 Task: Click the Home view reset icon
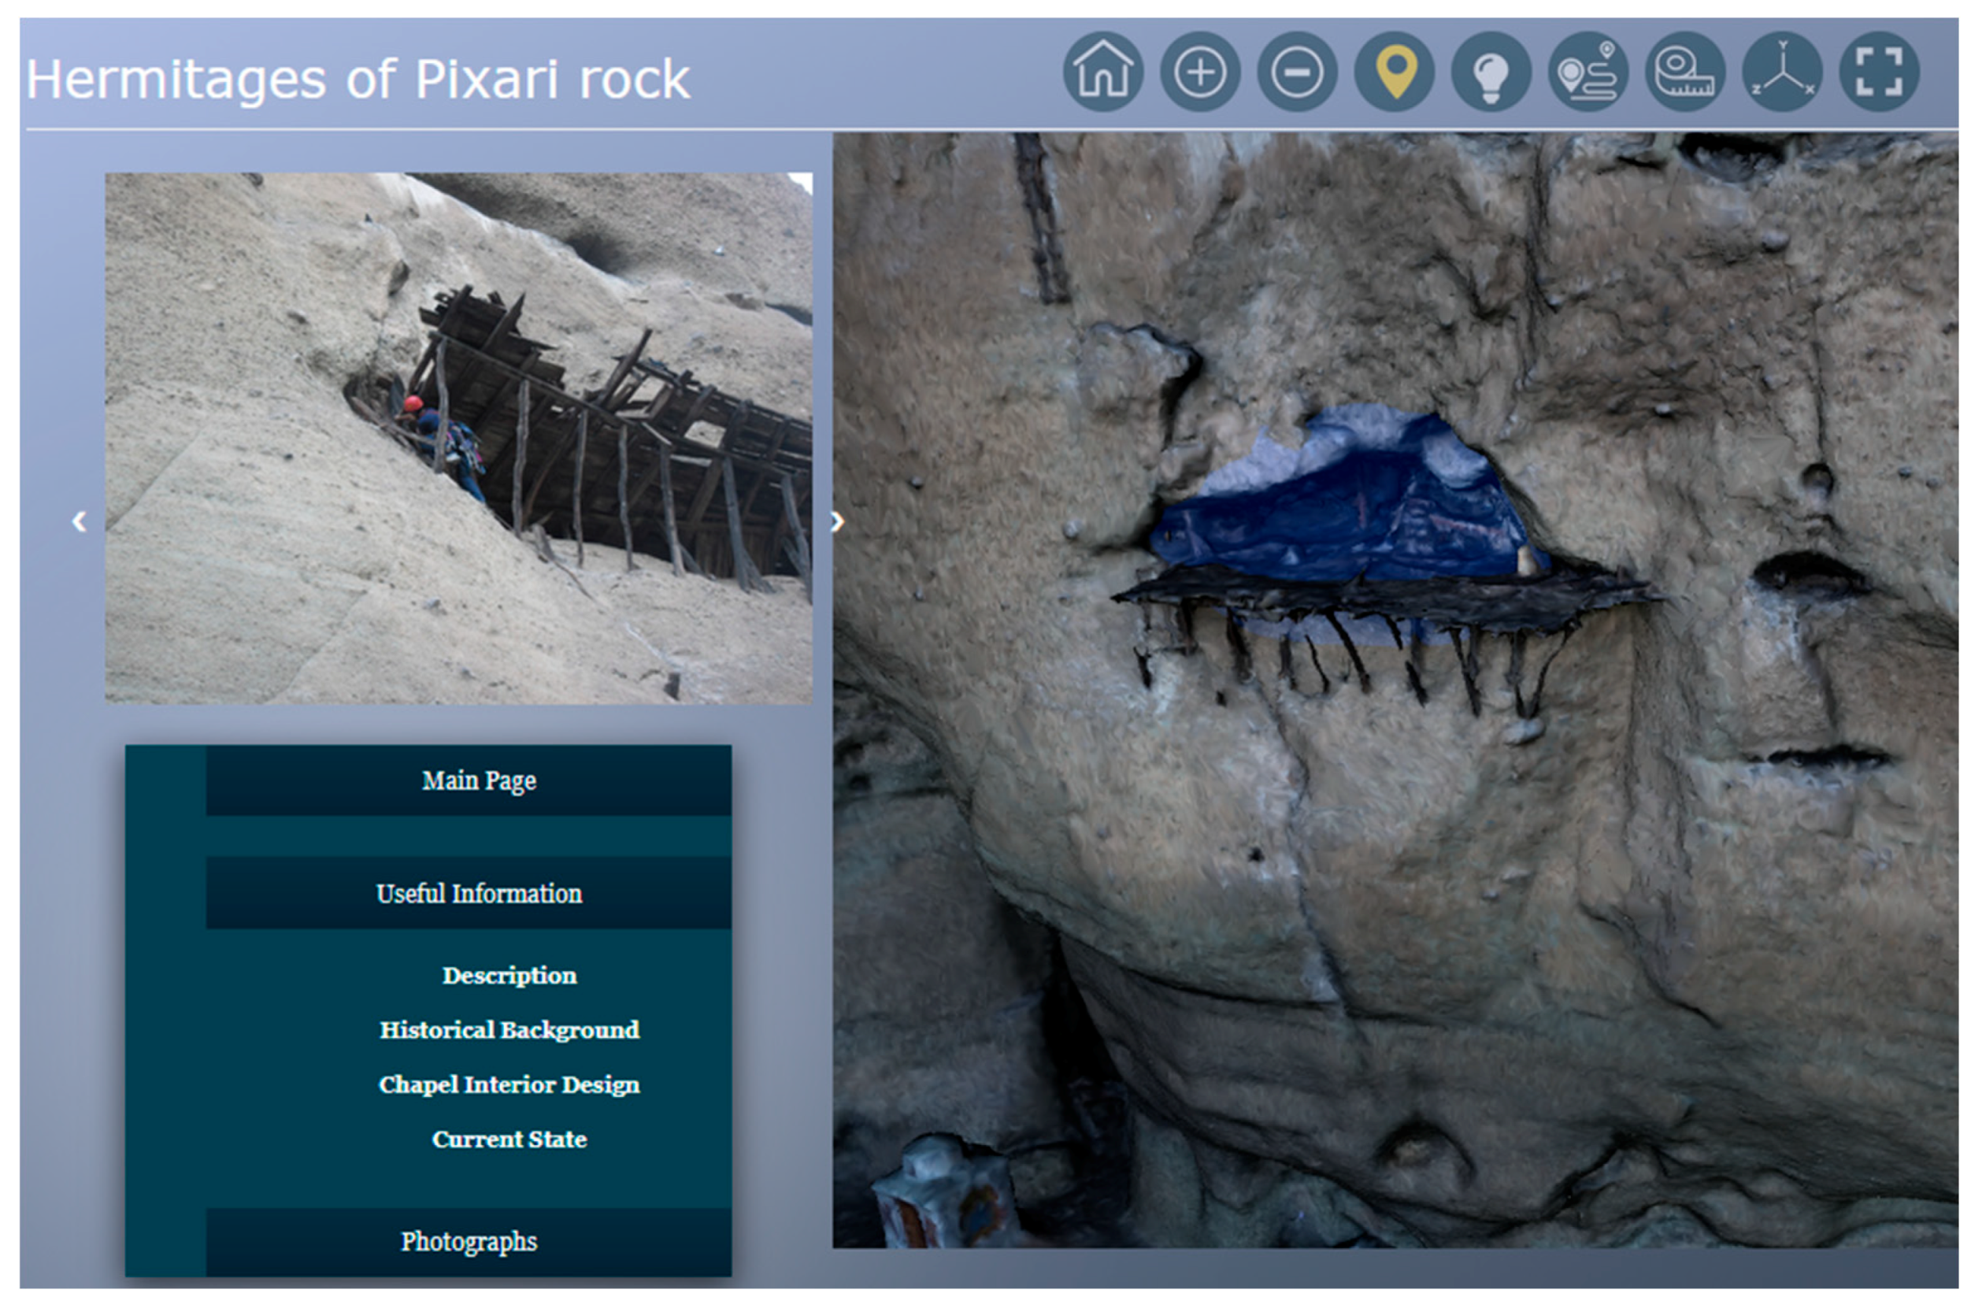pos(1102,72)
